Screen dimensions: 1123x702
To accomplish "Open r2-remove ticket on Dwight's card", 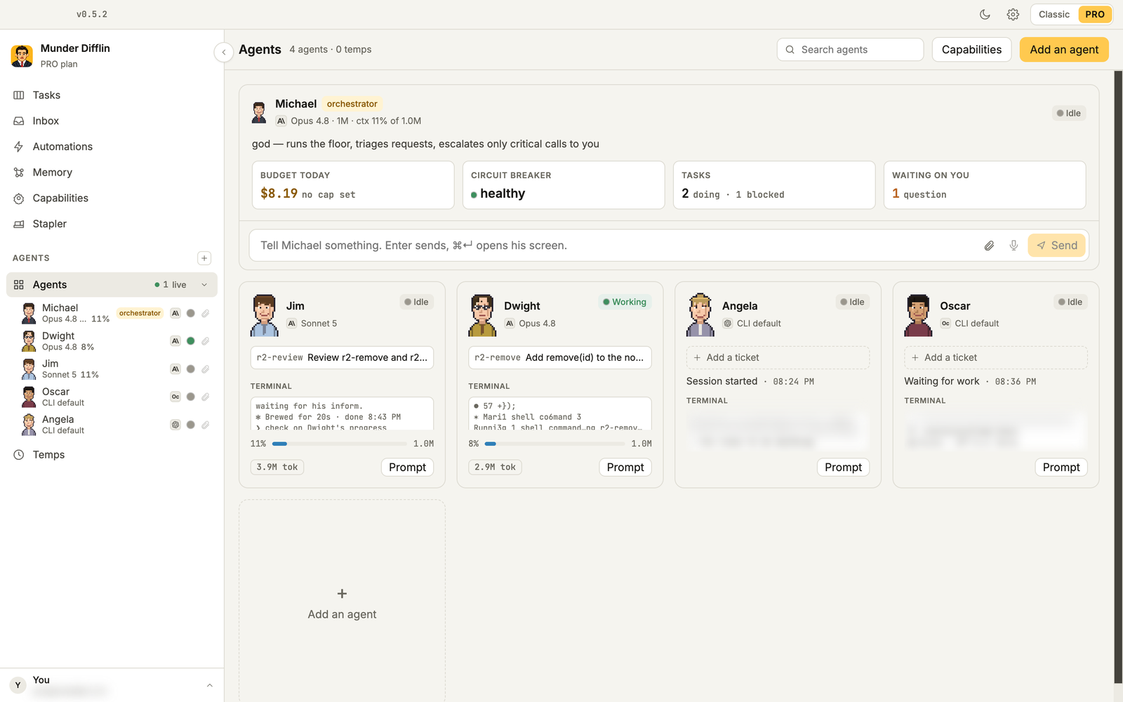I will 559,357.
